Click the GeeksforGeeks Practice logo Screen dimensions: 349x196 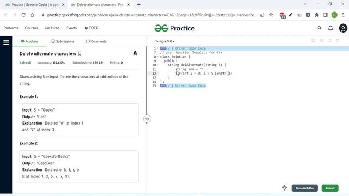(x=174, y=28)
